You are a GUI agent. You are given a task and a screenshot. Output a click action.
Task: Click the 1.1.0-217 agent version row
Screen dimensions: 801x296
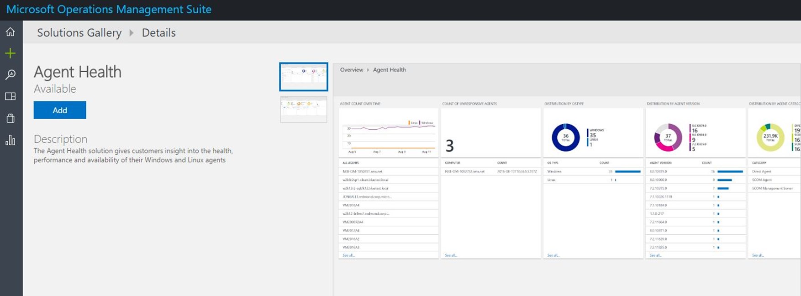[x=696, y=213]
